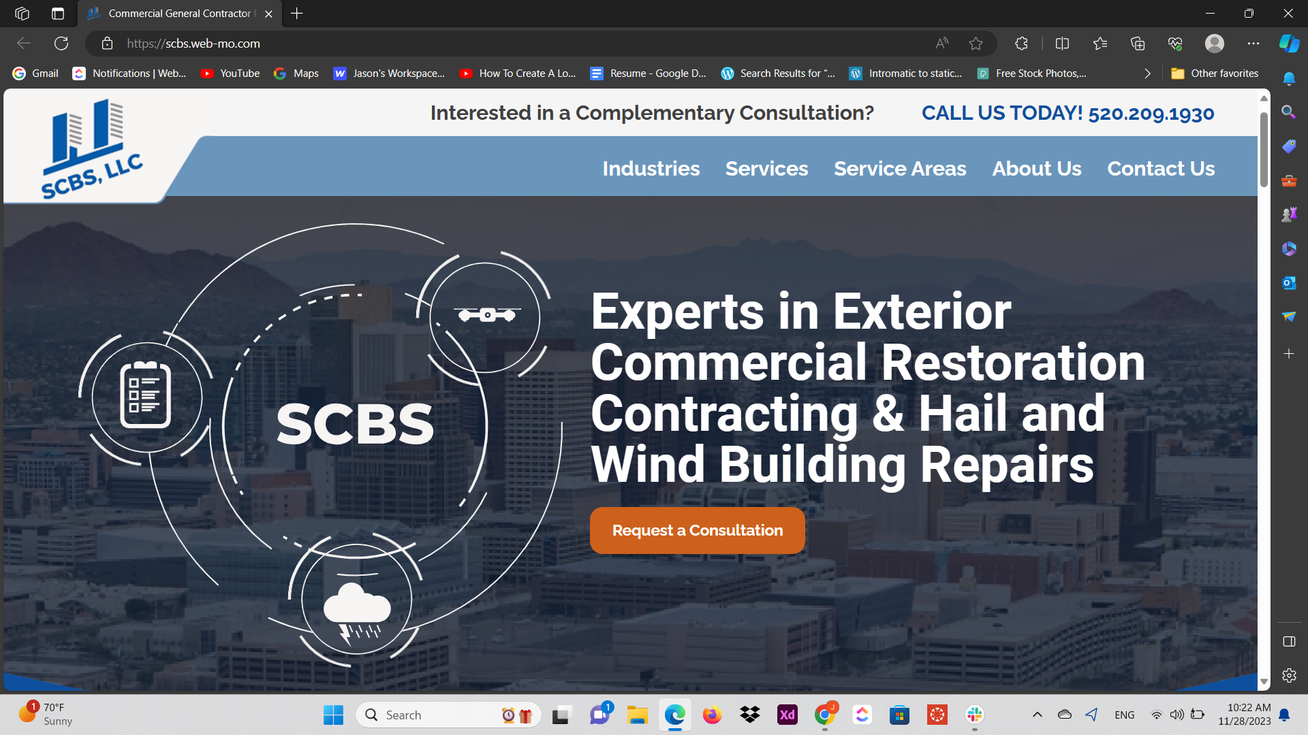Open Slack from the taskbar
Viewport: 1308px width, 735px height.
tap(974, 715)
